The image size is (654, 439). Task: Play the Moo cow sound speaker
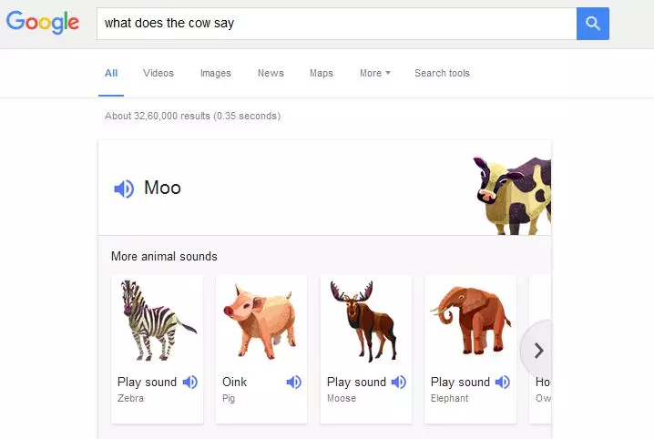(x=124, y=189)
